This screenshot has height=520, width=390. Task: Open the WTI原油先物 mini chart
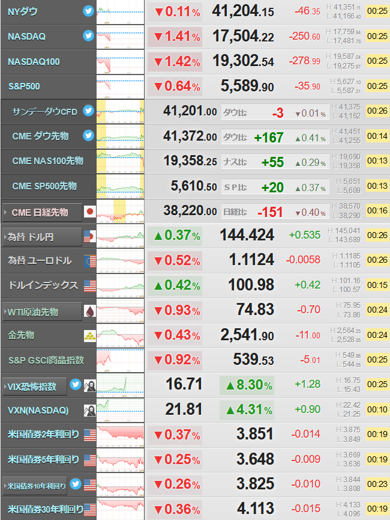(120, 310)
